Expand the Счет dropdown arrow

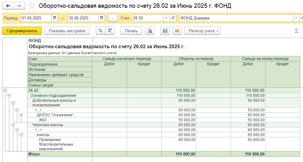(x=166, y=18)
